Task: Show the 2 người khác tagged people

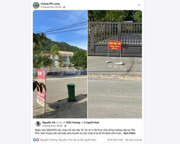Action: (92, 122)
